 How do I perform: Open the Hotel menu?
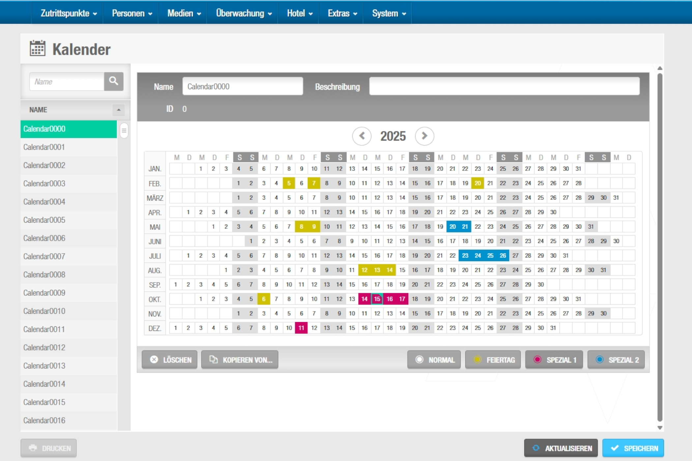299,13
